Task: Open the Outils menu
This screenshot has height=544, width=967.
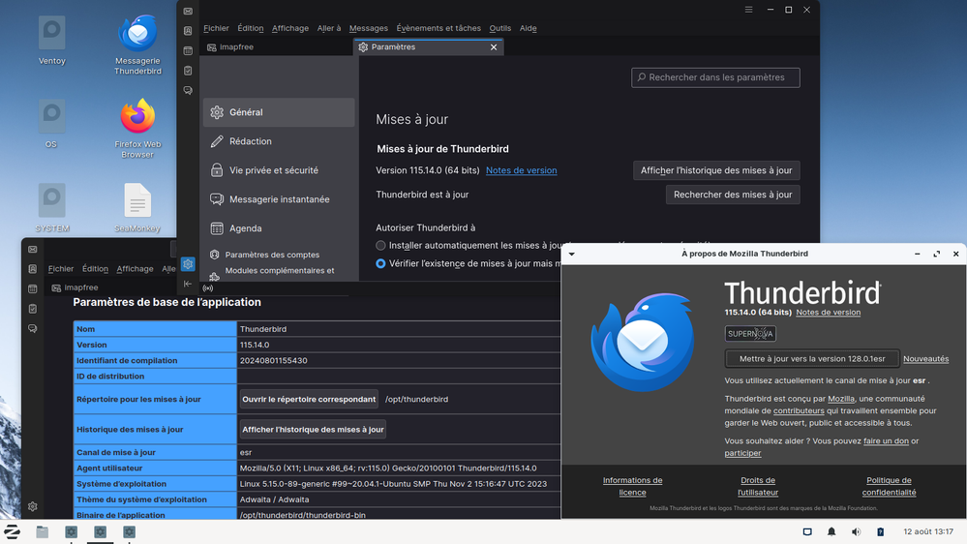Action: (x=499, y=28)
